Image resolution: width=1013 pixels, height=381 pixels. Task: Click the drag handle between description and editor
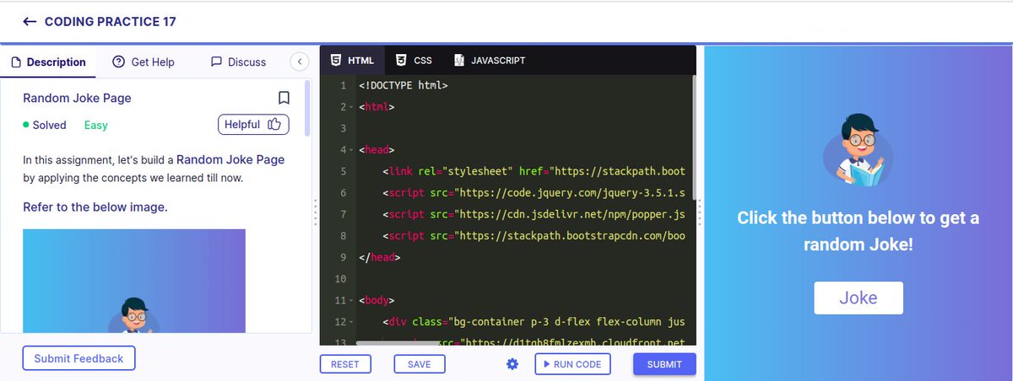[x=316, y=211]
